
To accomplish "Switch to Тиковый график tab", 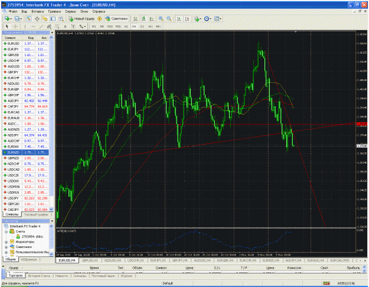I will pyautogui.click(x=36, y=214).
